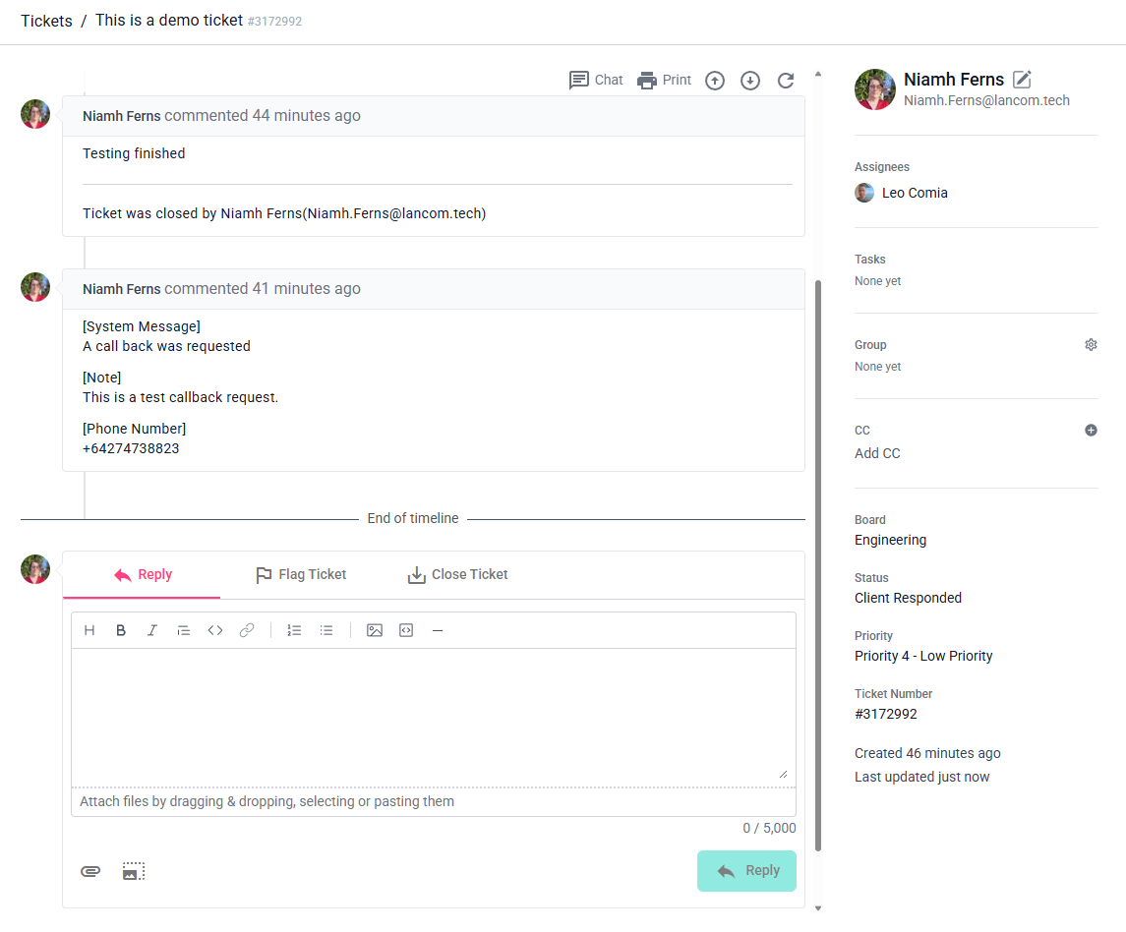Toggle bold formatting in editor

(121, 630)
